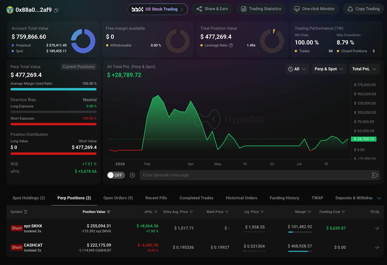The image size is (387, 265).
Task: Click the danmaku message input field
Action: [x=255, y=175]
